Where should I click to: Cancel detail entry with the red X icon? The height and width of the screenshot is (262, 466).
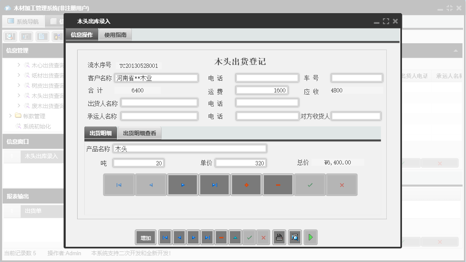(x=342, y=184)
